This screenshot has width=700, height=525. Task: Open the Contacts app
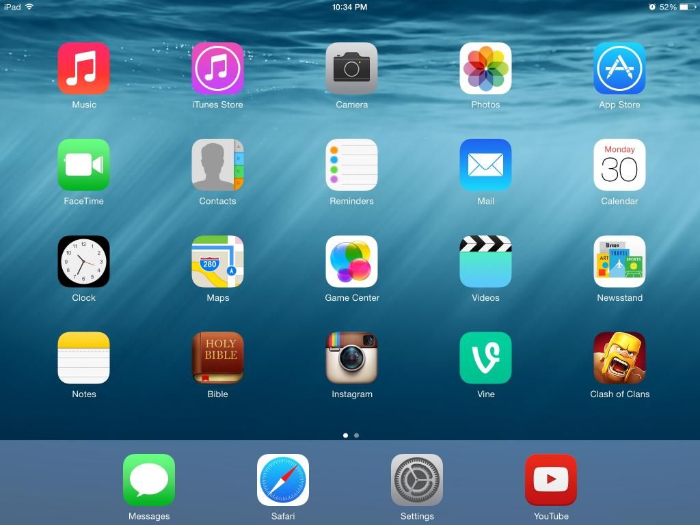pos(217,165)
